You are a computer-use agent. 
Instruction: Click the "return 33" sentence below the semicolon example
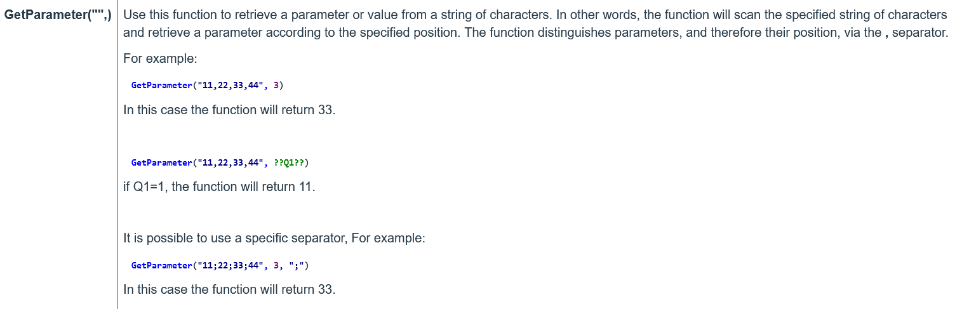pos(229,290)
